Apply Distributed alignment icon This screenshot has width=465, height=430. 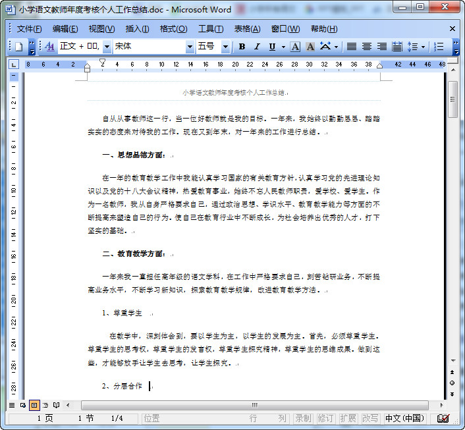pos(397,47)
